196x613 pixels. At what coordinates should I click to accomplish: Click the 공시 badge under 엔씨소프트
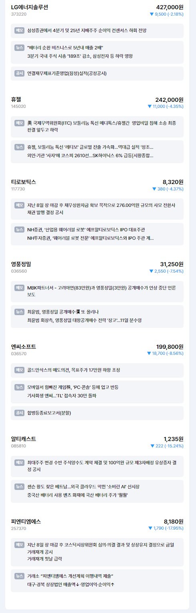tap(19, 413)
